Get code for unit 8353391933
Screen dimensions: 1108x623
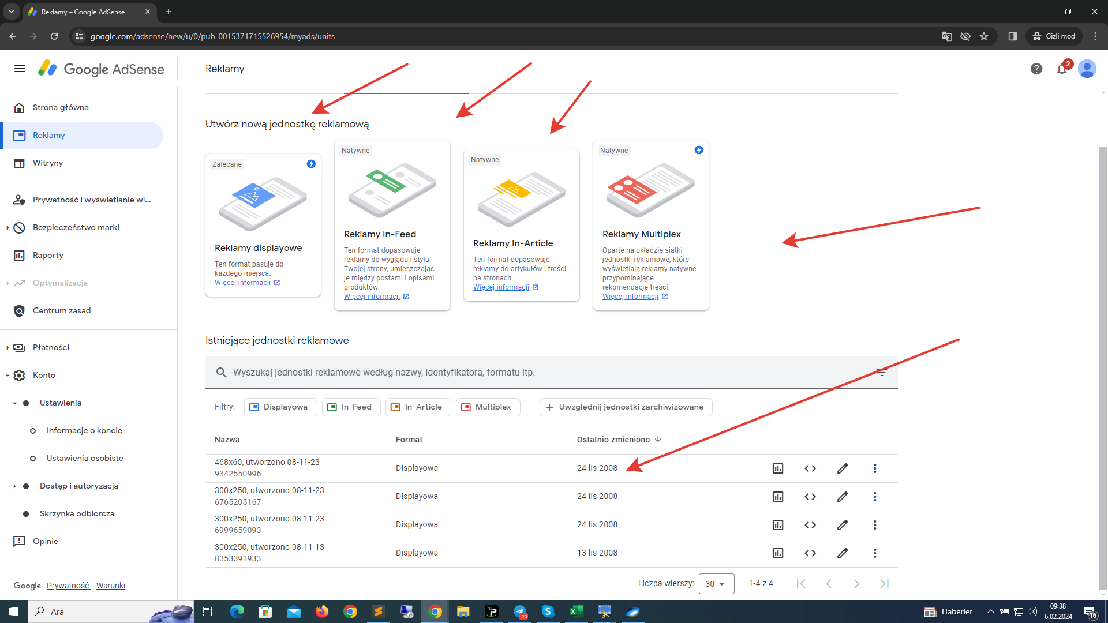pyautogui.click(x=810, y=553)
